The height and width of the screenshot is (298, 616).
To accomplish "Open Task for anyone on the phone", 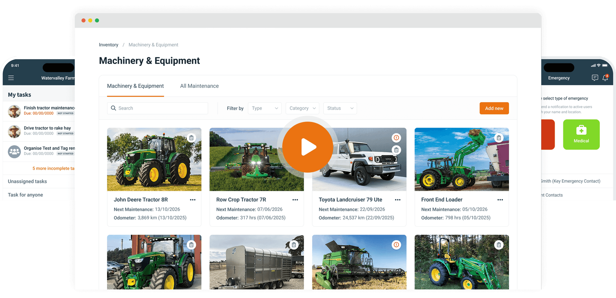I will coord(25,195).
